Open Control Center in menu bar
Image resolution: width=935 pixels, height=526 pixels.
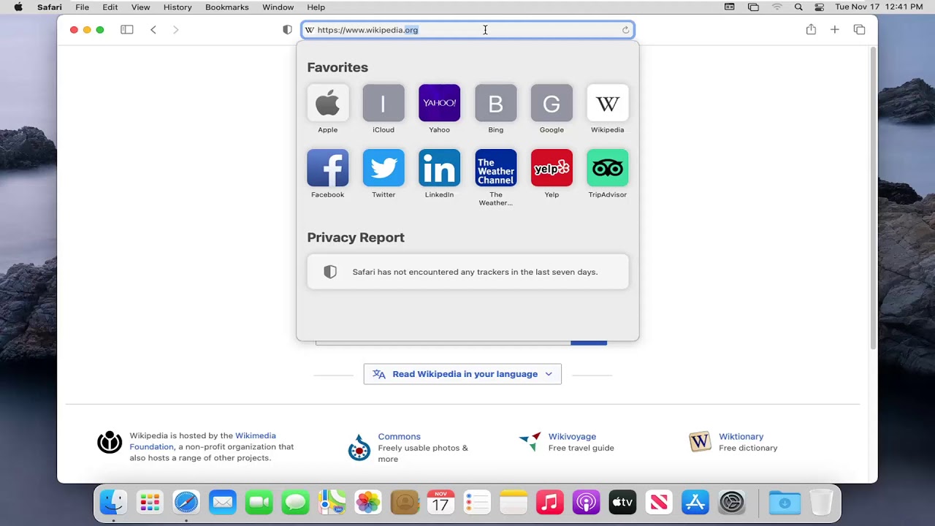coord(820,7)
